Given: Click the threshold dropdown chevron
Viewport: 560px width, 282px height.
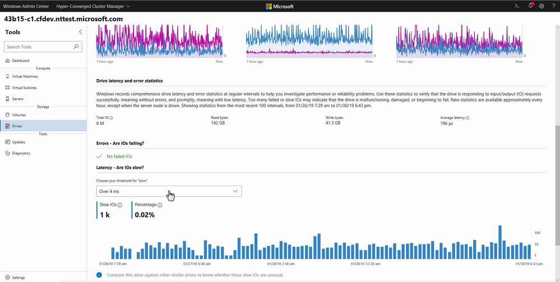Looking at the screenshot, I should pos(235,191).
